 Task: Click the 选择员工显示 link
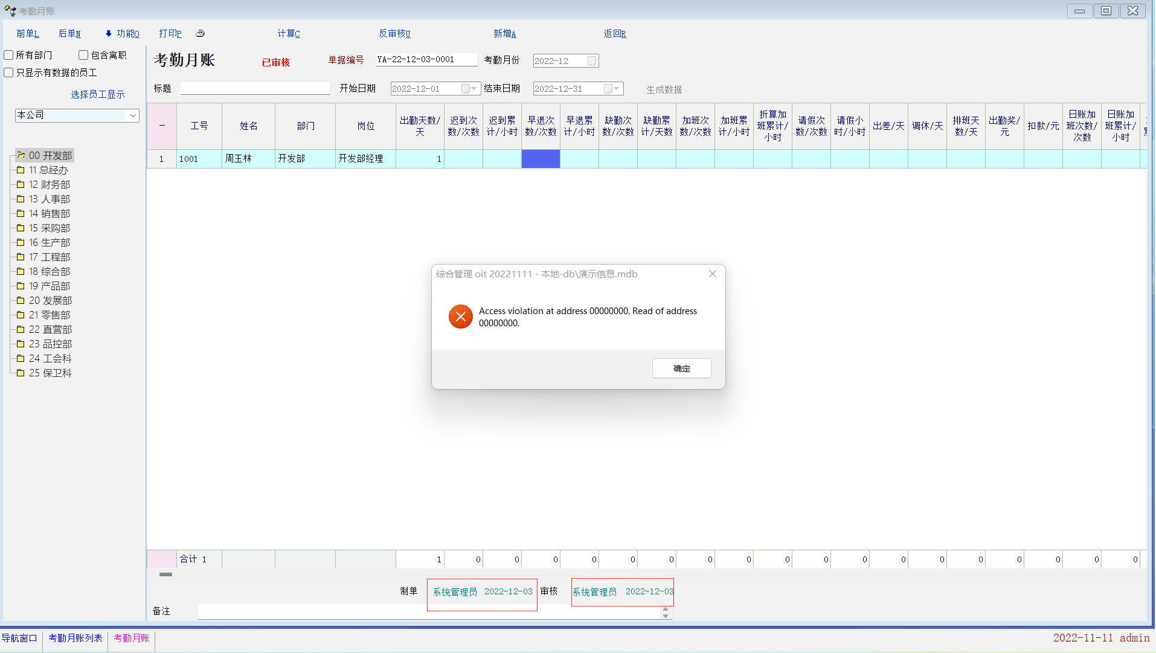tap(97, 94)
